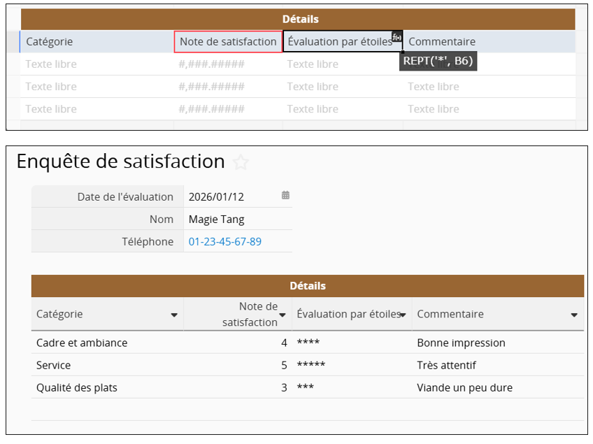This screenshot has width=593, height=444.
Task: Click the formula icon on Évaluation par étoiles
Action: pos(396,36)
